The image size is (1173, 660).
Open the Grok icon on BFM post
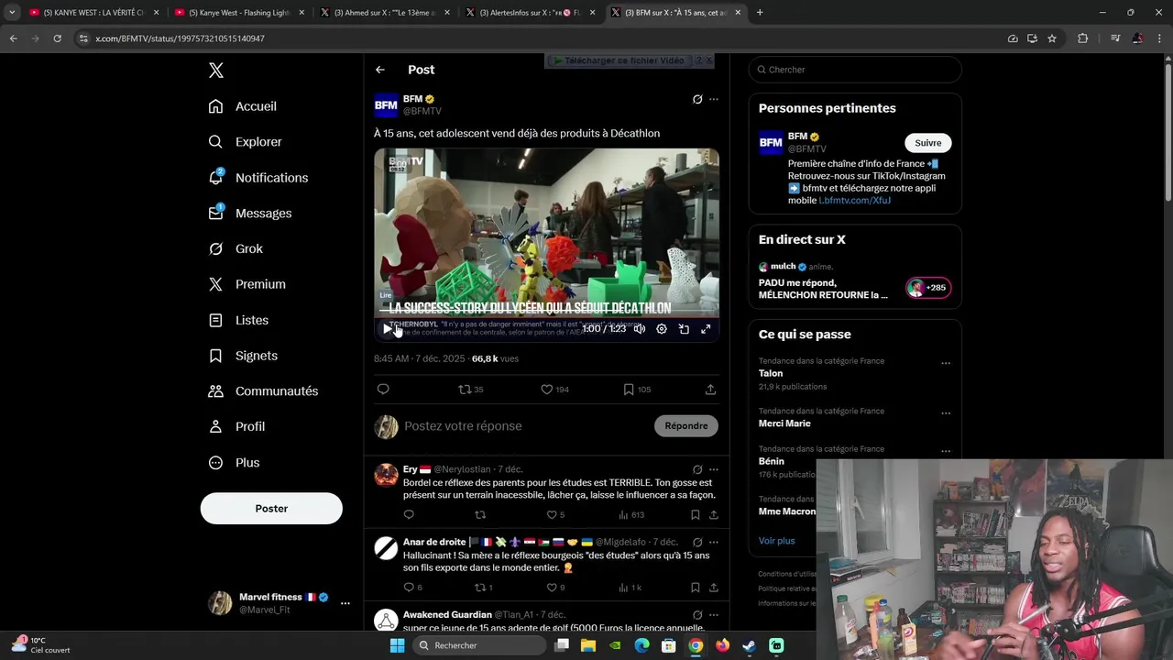[697, 99]
